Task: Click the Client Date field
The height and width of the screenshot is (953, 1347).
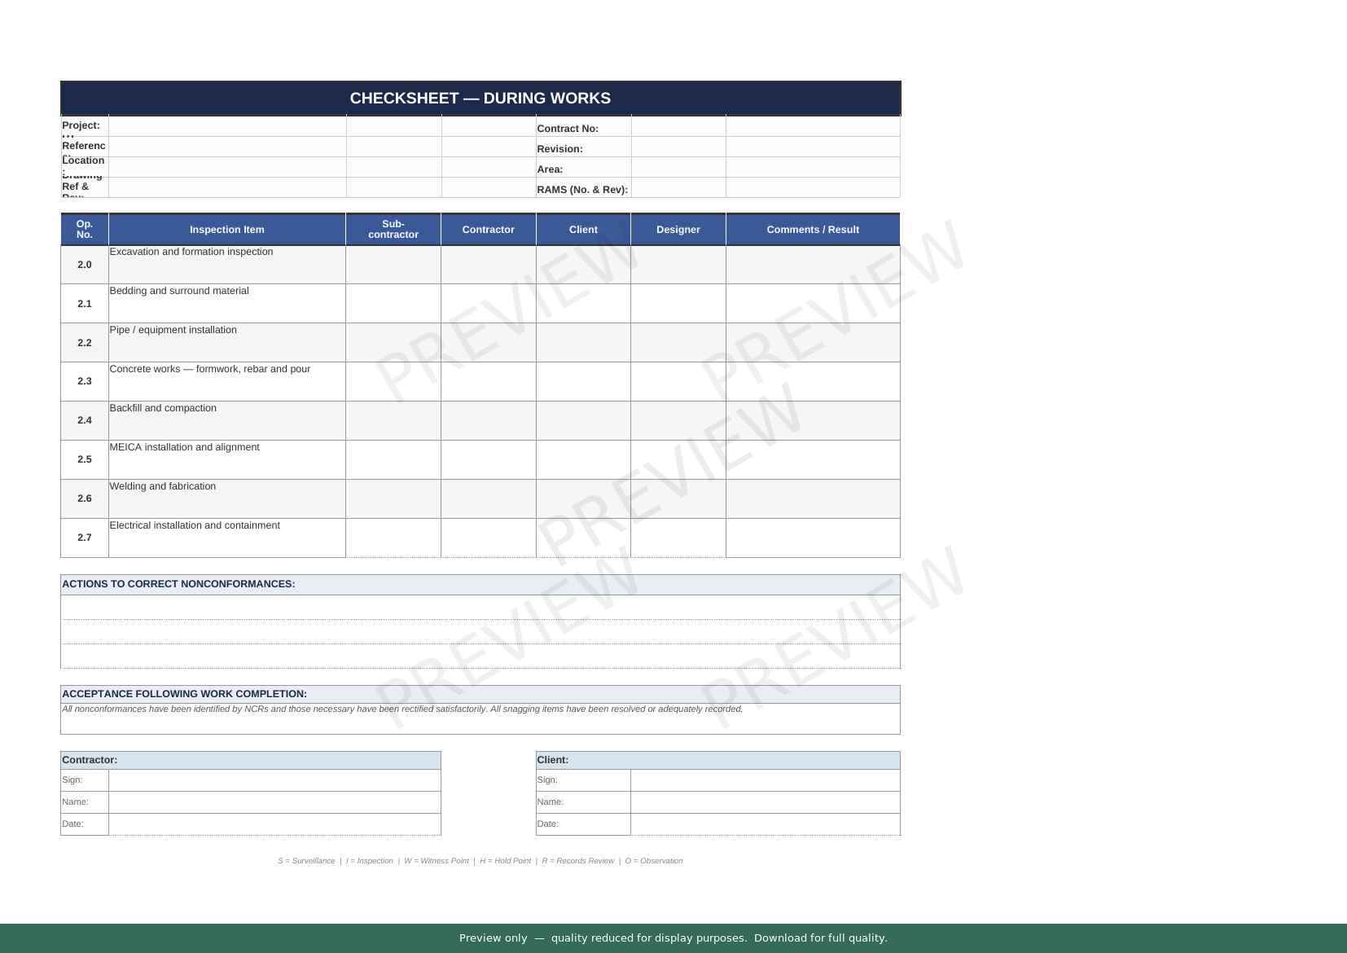Action: [x=765, y=824]
